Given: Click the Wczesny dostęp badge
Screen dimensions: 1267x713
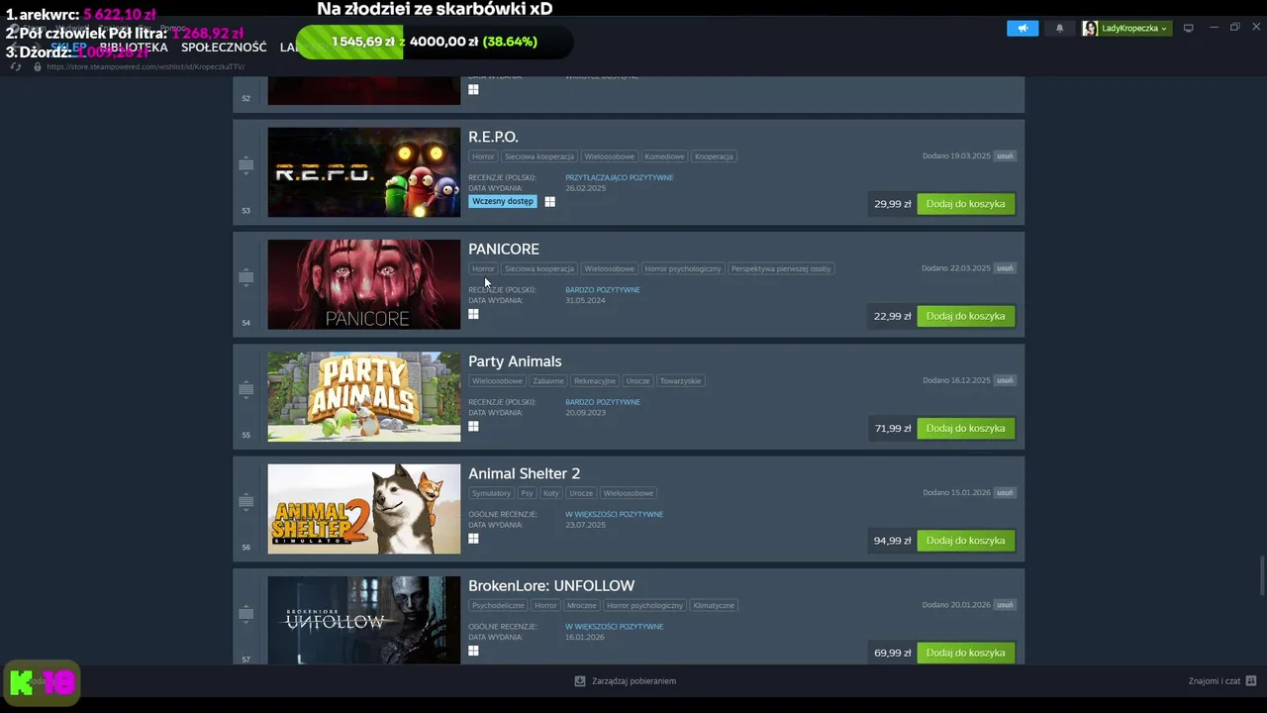Looking at the screenshot, I should click(x=503, y=201).
